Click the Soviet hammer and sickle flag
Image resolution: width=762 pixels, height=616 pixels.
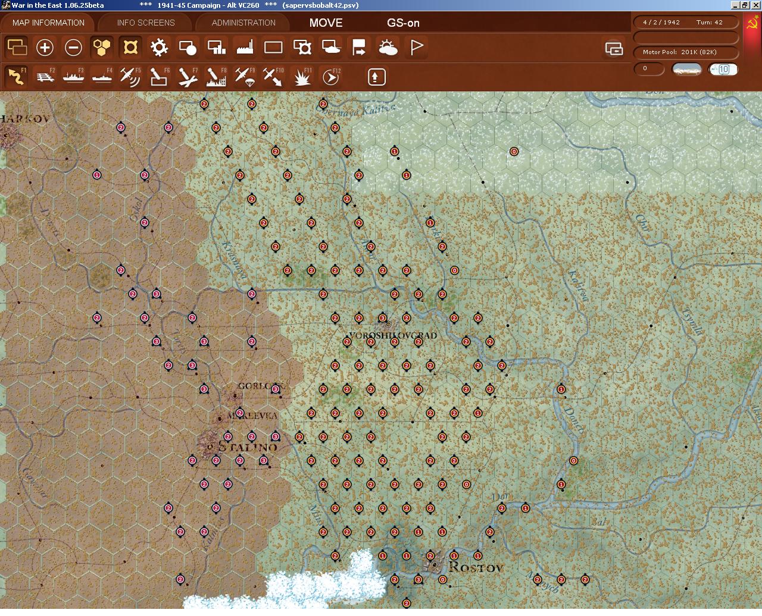752,24
